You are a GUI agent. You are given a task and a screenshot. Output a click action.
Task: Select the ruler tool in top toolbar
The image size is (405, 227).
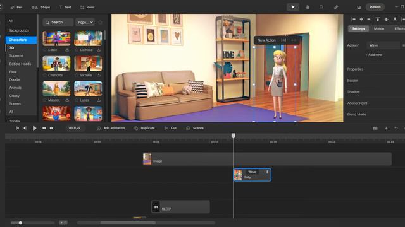pos(336,7)
